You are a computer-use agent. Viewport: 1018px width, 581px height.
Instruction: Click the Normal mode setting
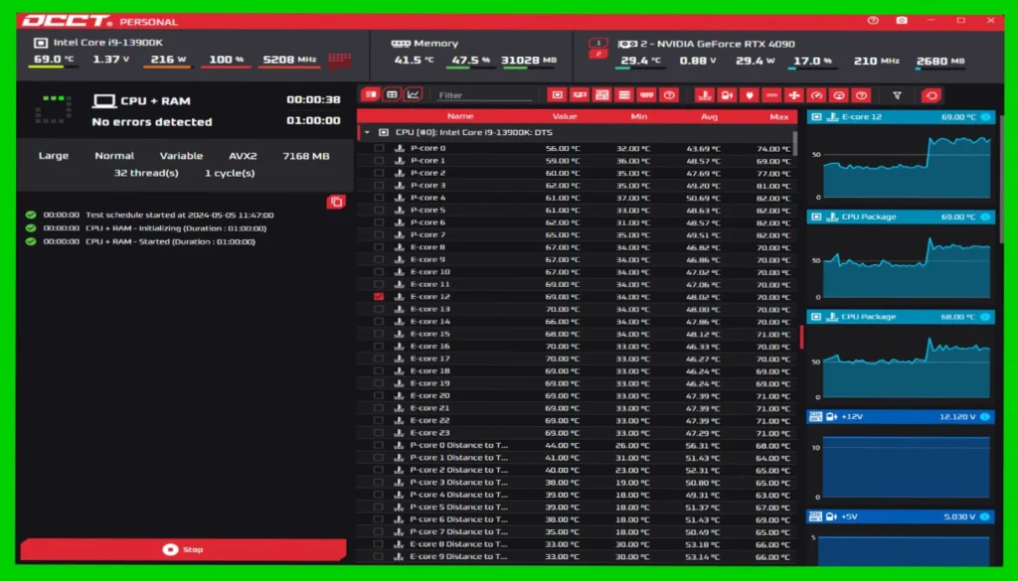[x=114, y=156]
